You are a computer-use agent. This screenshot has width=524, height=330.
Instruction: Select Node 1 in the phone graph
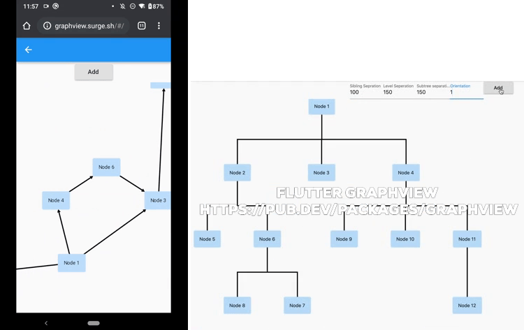[x=71, y=263]
